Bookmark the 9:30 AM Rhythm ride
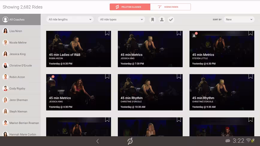Image resolution: width=260 pixels, height=146 pixels. point(250,76)
